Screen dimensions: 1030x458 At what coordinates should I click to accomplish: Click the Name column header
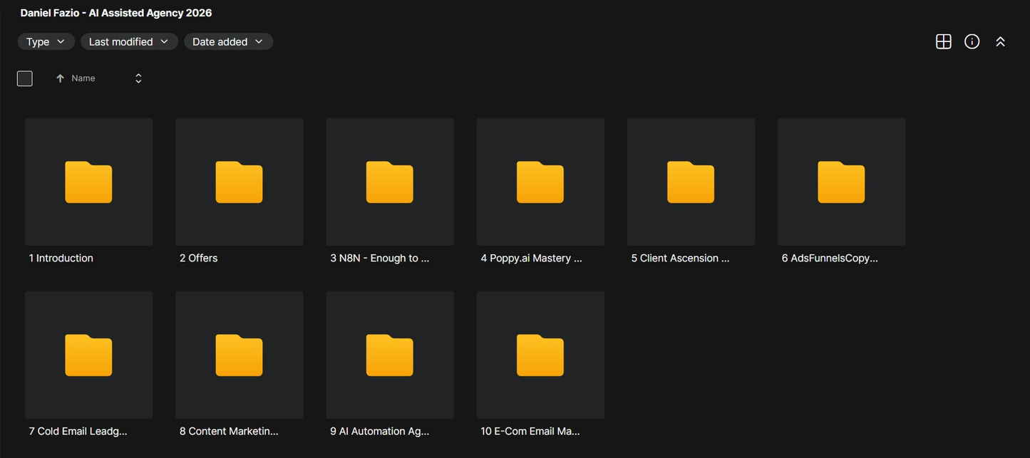(x=83, y=78)
